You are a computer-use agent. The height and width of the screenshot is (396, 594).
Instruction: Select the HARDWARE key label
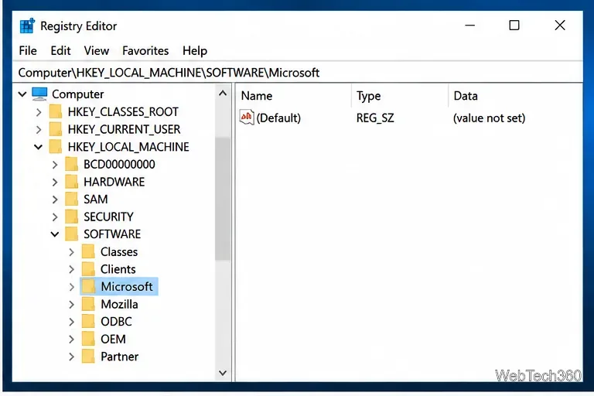click(114, 182)
